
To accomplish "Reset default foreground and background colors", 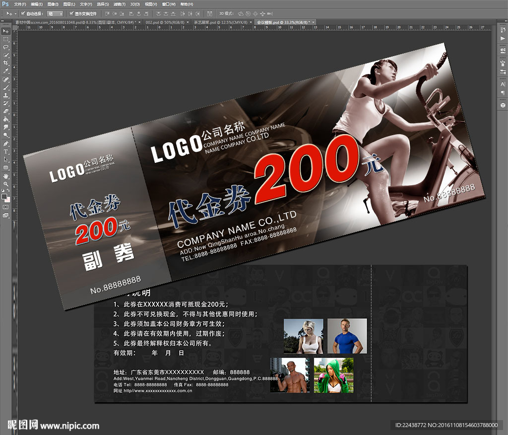I will coord(3,191).
